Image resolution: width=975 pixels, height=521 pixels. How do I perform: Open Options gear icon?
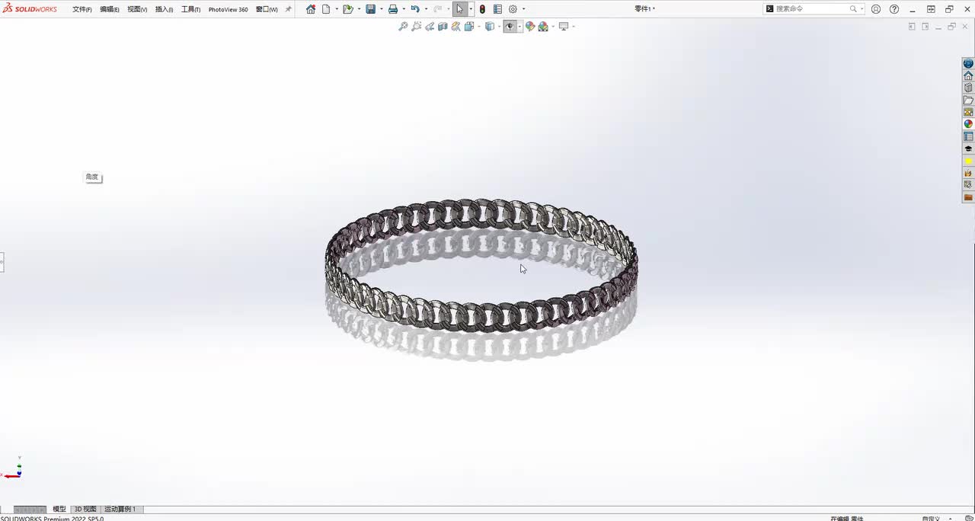tap(513, 9)
